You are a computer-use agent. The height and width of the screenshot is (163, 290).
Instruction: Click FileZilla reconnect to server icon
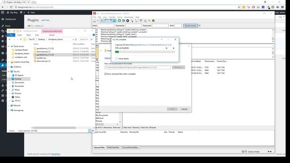pos(136,21)
